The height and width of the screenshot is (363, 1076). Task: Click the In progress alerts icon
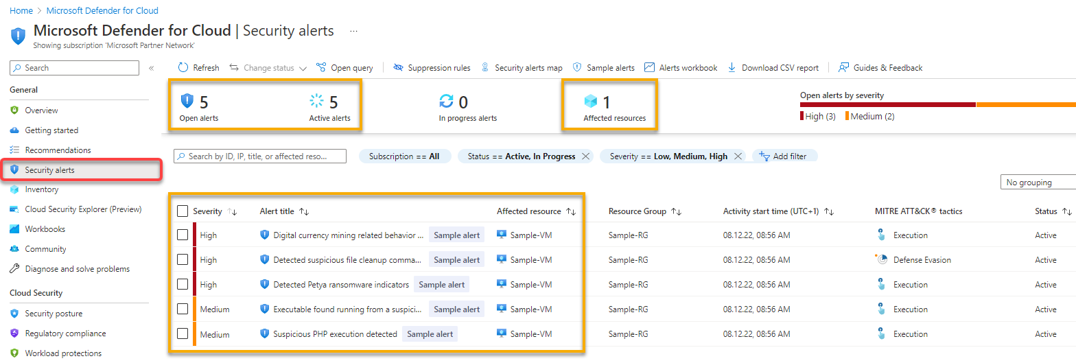(447, 102)
